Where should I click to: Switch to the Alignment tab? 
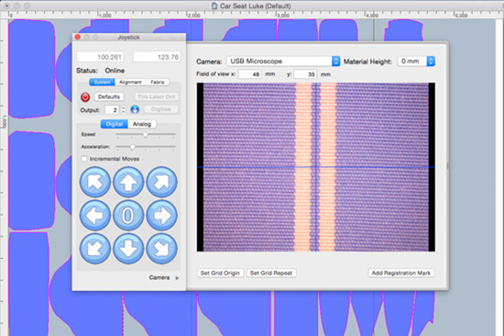(130, 82)
